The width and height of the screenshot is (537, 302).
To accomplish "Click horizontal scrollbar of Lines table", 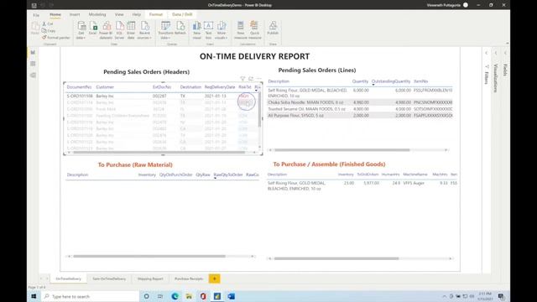I will pyautogui.click(x=341, y=150).
